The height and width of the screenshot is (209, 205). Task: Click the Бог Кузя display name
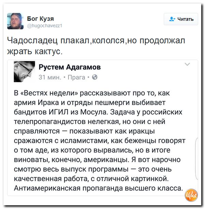(x=40, y=19)
